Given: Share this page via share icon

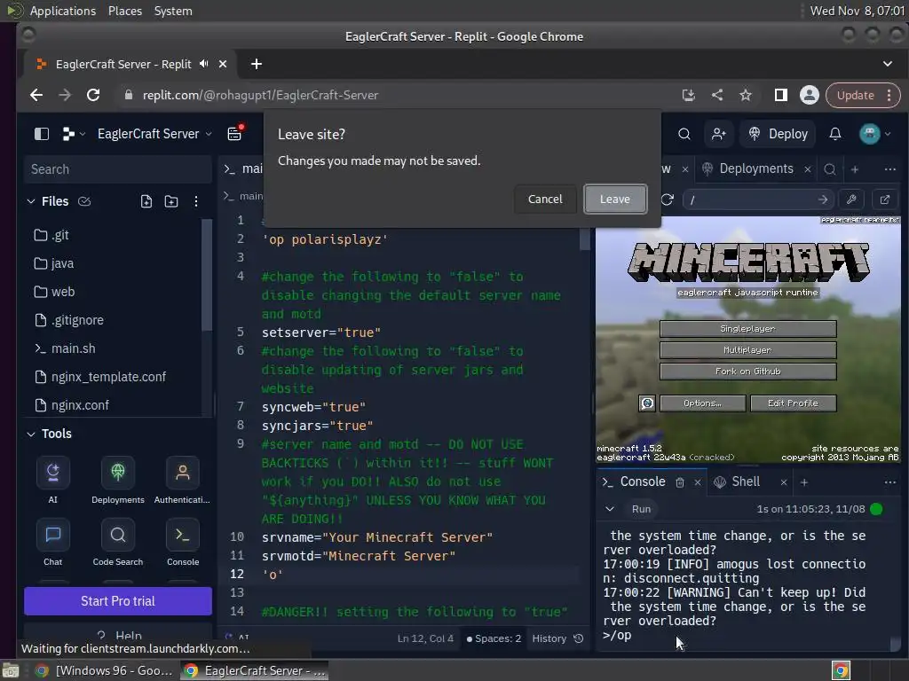Looking at the screenshot, I should point(717,95).
